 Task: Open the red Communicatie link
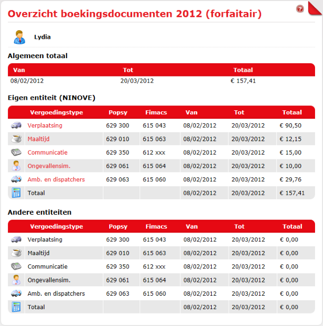click(x=47, y=153)
